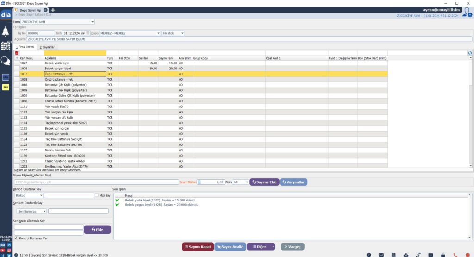This screenshot has width=474, height=257.
Task: Open the Fiili Stok dropdown
Action: (x=182, y=33)
